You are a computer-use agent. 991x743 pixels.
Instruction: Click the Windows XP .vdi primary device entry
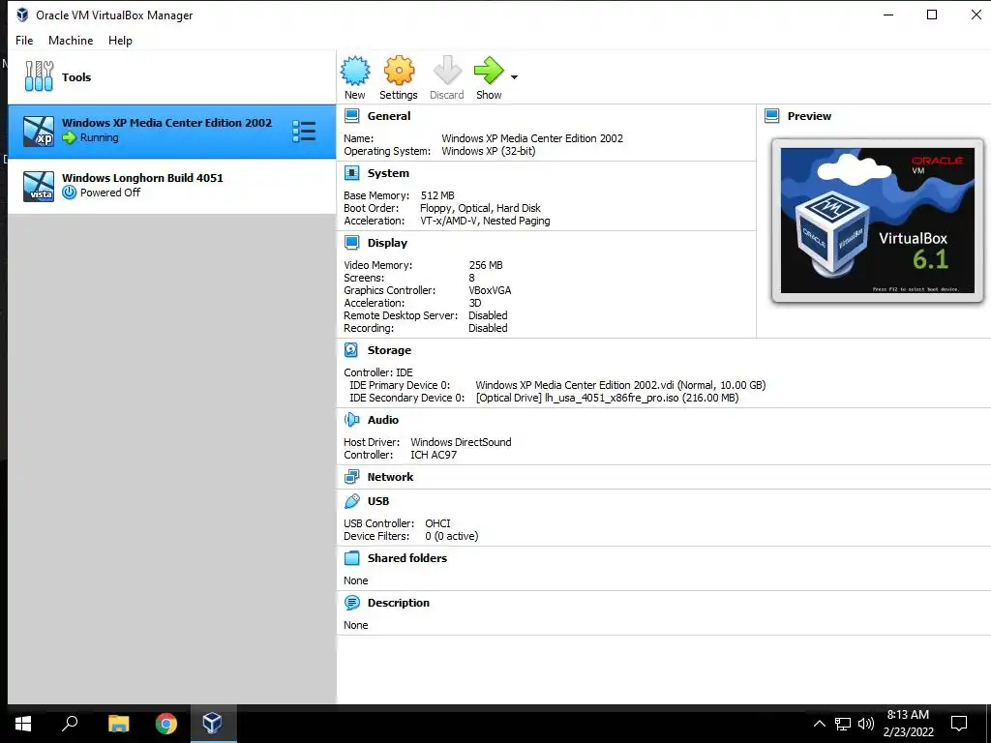(620, 385)
